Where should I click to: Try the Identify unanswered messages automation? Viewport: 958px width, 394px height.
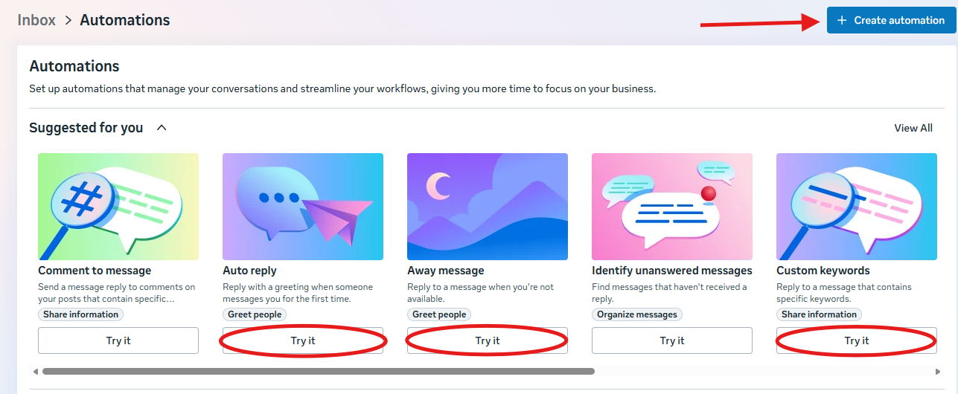(x=672, y=340)
